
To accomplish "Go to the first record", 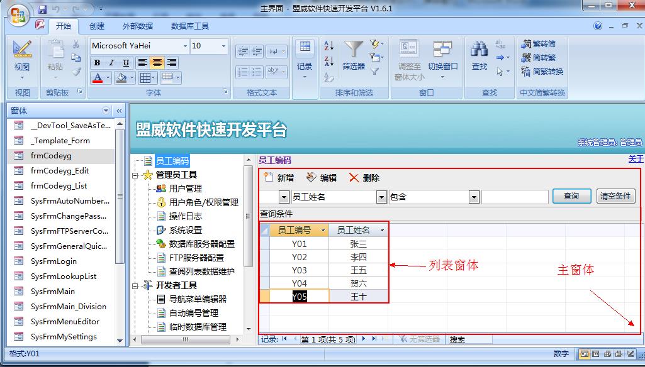I will click(x=284, y=339).
